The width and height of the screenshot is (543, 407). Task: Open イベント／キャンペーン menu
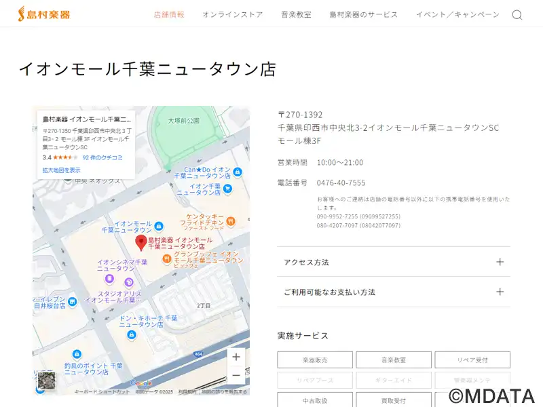(457, 14)
